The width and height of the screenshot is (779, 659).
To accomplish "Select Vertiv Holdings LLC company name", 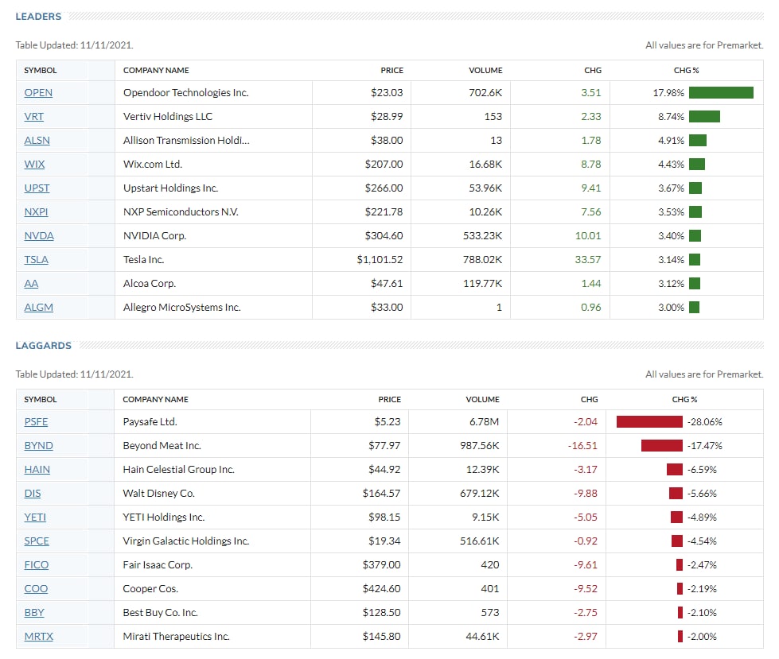I will tap(167, 117).
